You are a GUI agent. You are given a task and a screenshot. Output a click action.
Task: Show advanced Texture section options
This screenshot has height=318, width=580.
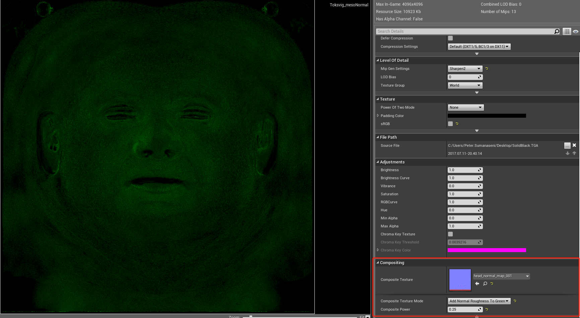(477, 130)
